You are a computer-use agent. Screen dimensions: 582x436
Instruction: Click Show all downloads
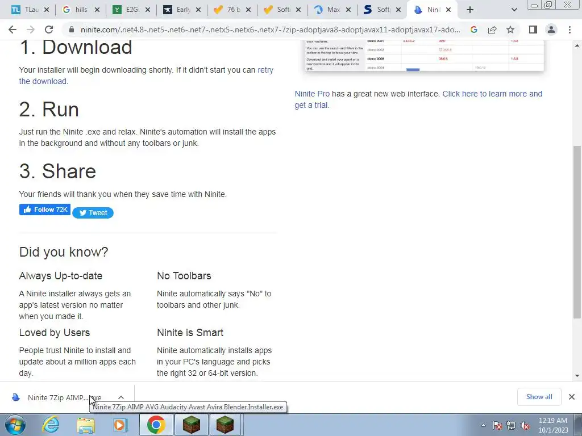539,397
